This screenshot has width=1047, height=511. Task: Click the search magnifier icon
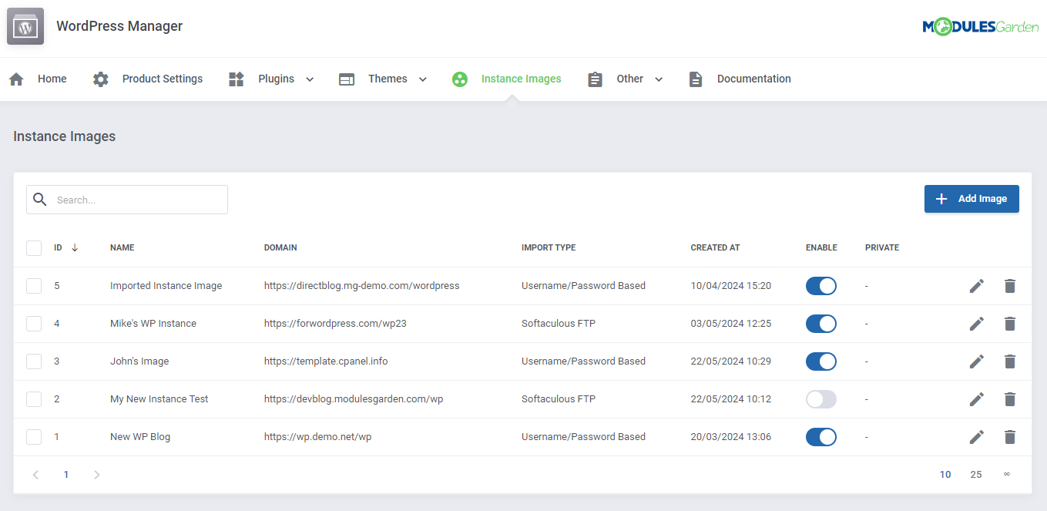tap(39, 199)
